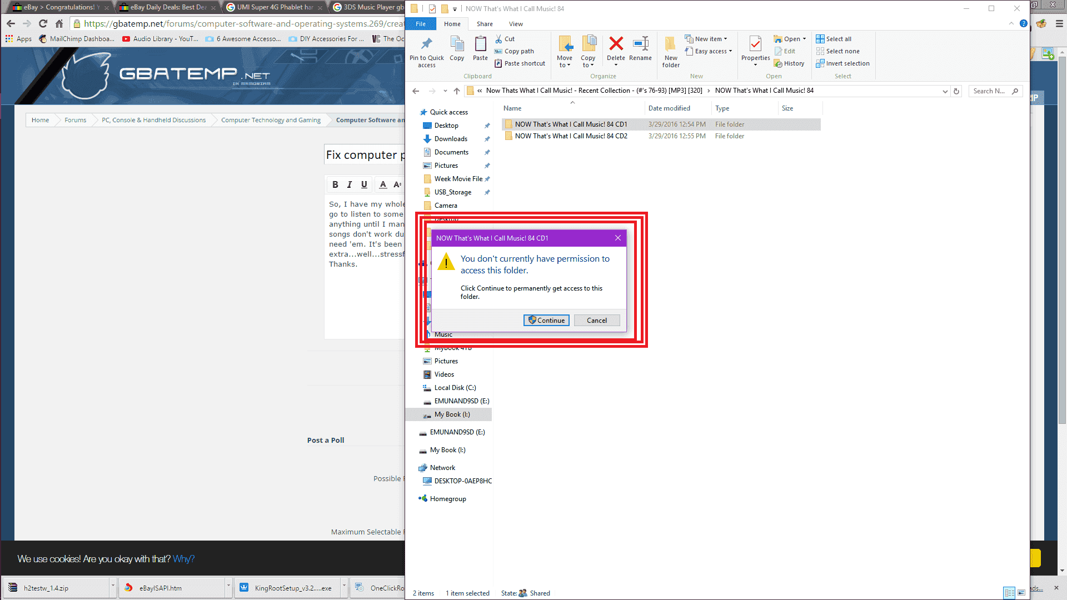1067x600 pixels.
Task: Switch to the Home ribbon tab
Action: [452, 24]
